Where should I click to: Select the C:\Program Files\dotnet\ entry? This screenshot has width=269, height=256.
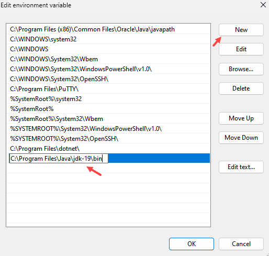[108, 149]
